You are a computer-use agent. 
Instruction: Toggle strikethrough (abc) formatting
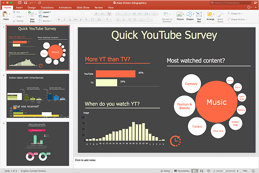[76, 19]
